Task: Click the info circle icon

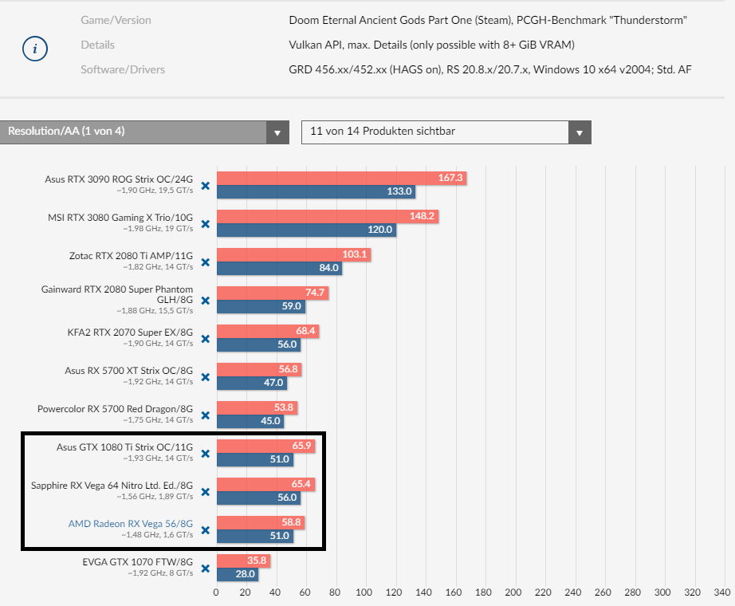Action: click(x=35, y=49)
